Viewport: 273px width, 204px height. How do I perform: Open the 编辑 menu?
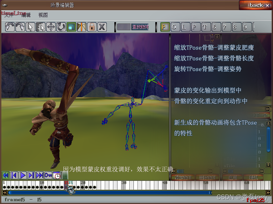coord(26,15)
